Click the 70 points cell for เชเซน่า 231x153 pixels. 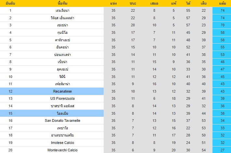[x=222, y=25]
